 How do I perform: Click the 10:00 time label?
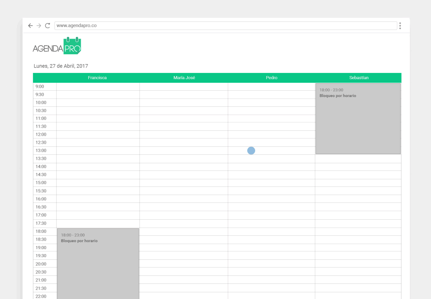click(41, 102)
